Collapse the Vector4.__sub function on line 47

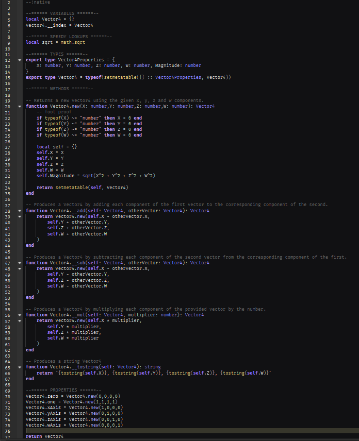pos(20,263)
